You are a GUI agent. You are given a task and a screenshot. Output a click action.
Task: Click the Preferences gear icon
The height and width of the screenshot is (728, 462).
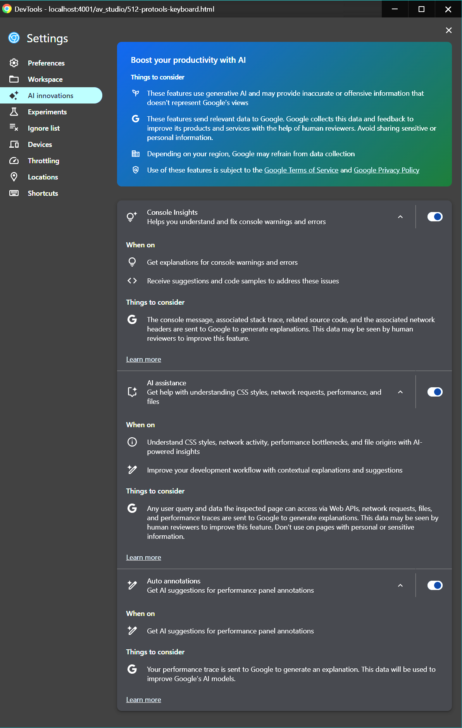(14, 63)
